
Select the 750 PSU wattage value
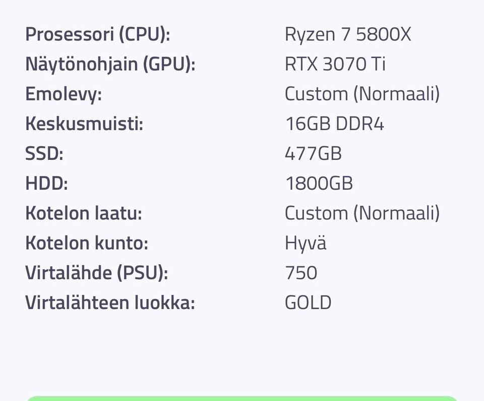click(x=301, y=273)
